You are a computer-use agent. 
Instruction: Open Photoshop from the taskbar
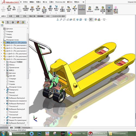point(39,134)
